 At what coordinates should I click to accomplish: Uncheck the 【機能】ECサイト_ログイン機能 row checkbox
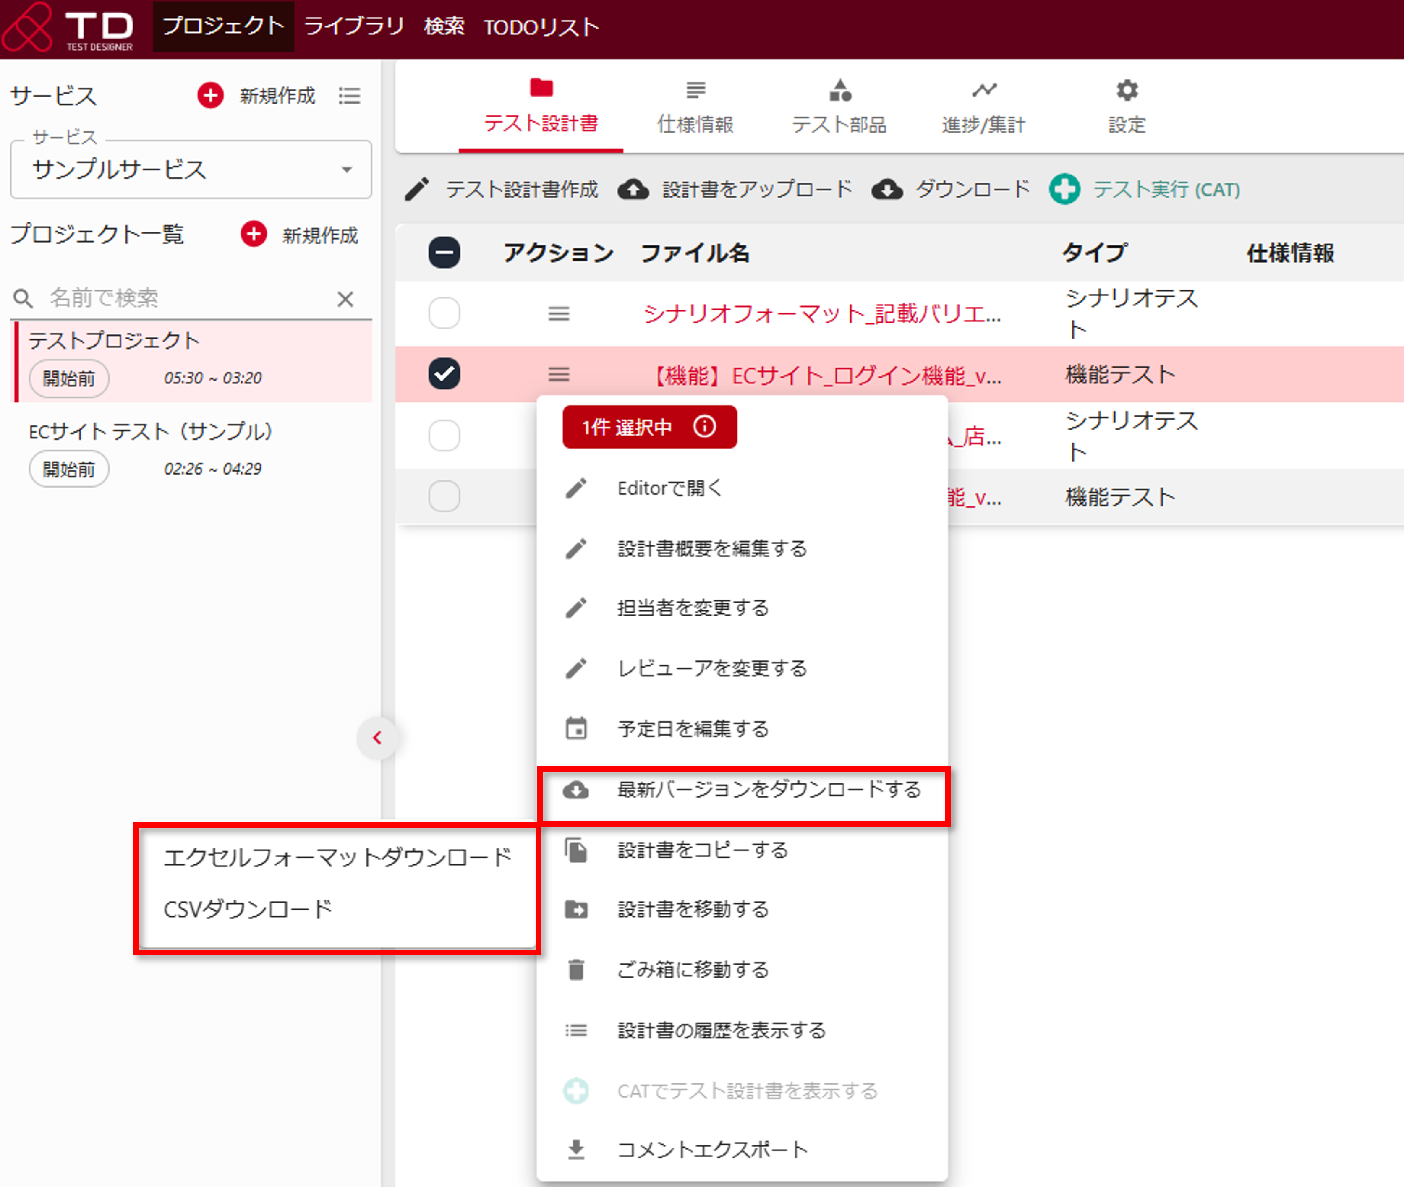point(444,374)
